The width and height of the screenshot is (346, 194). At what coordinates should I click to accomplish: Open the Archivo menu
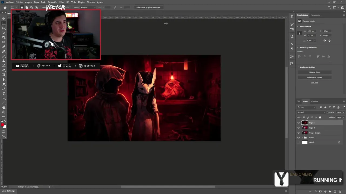(x=10, y=2)
